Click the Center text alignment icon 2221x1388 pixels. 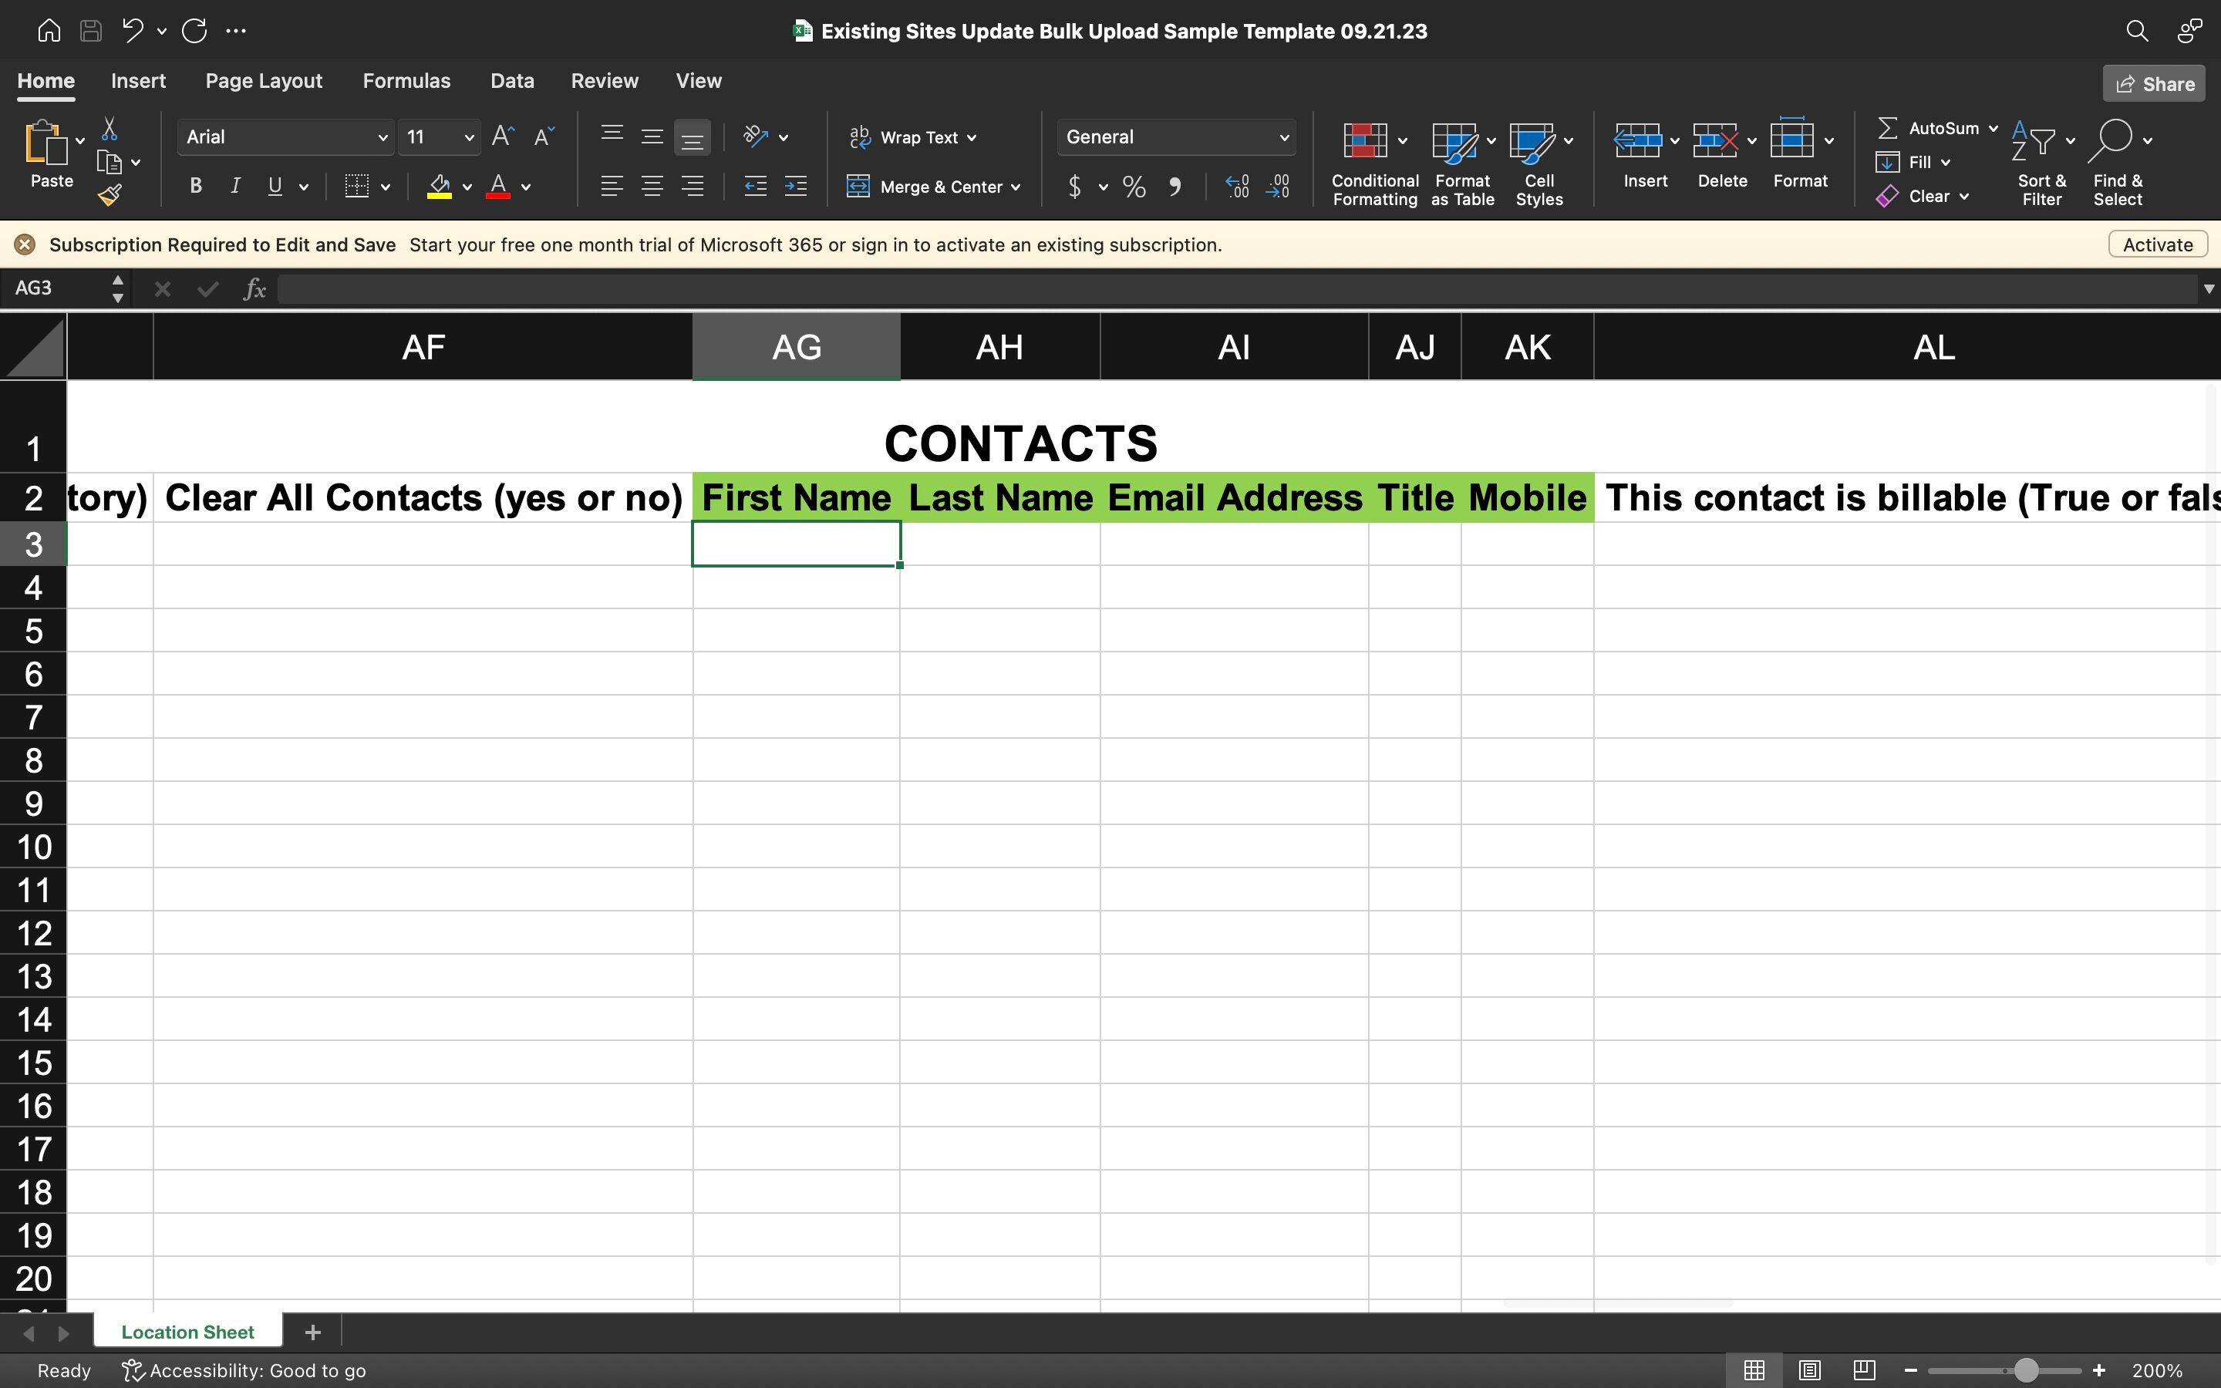pyautogui.click(x=652, y=187)
